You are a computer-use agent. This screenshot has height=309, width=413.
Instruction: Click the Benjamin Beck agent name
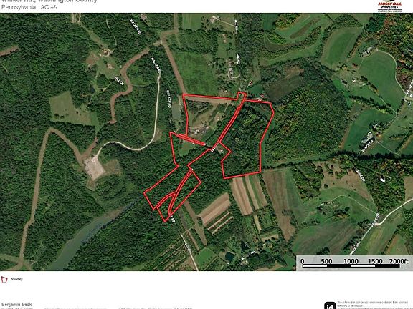pos(16,304)
